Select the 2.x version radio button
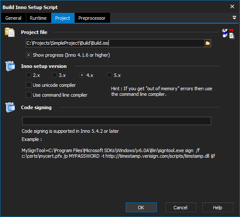240x217 pixels. click(28, 75)
